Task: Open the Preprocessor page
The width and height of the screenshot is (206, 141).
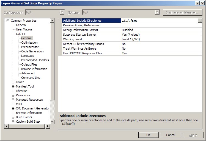Action: (x=30, y=47)
